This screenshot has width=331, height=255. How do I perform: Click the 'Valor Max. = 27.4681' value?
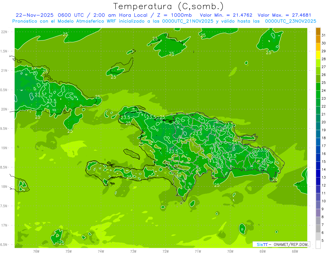pyautogui.click(x=284, y=15)
